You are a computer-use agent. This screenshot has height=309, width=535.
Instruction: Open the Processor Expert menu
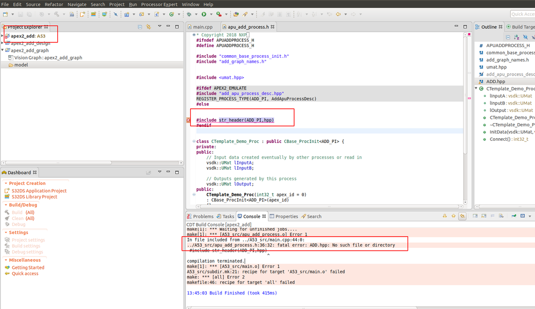click(159, 4)
